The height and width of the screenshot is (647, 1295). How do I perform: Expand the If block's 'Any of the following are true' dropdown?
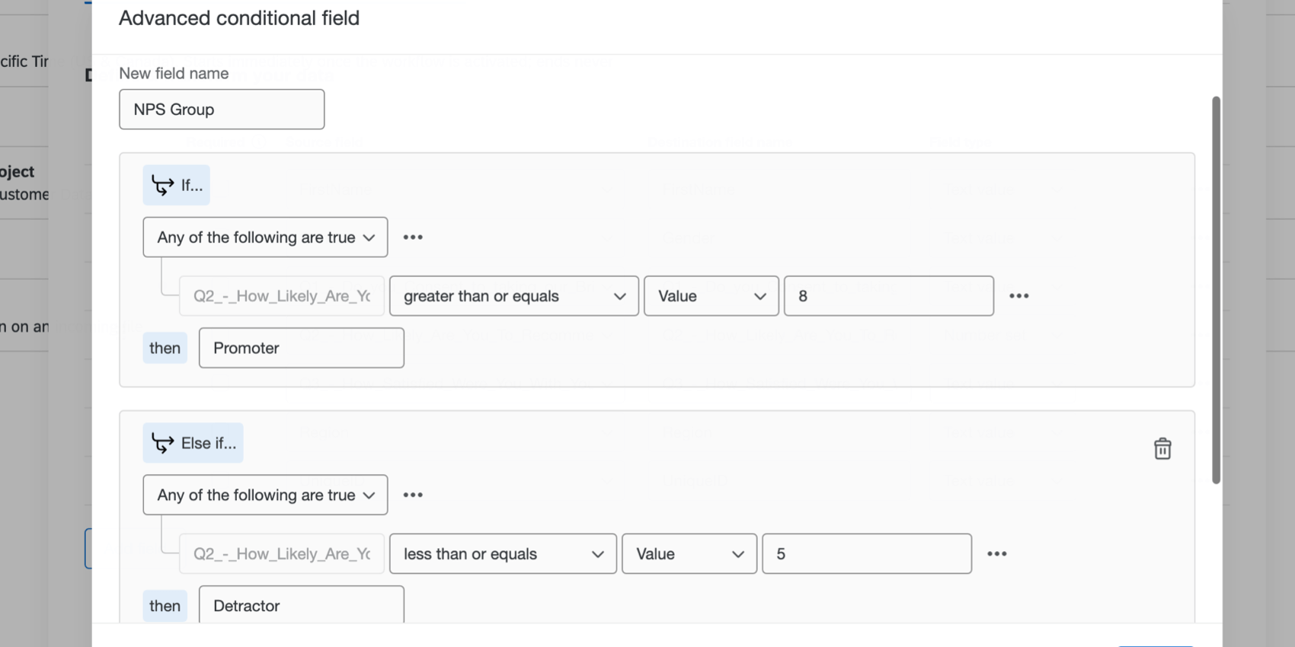(x=265, y=237)
